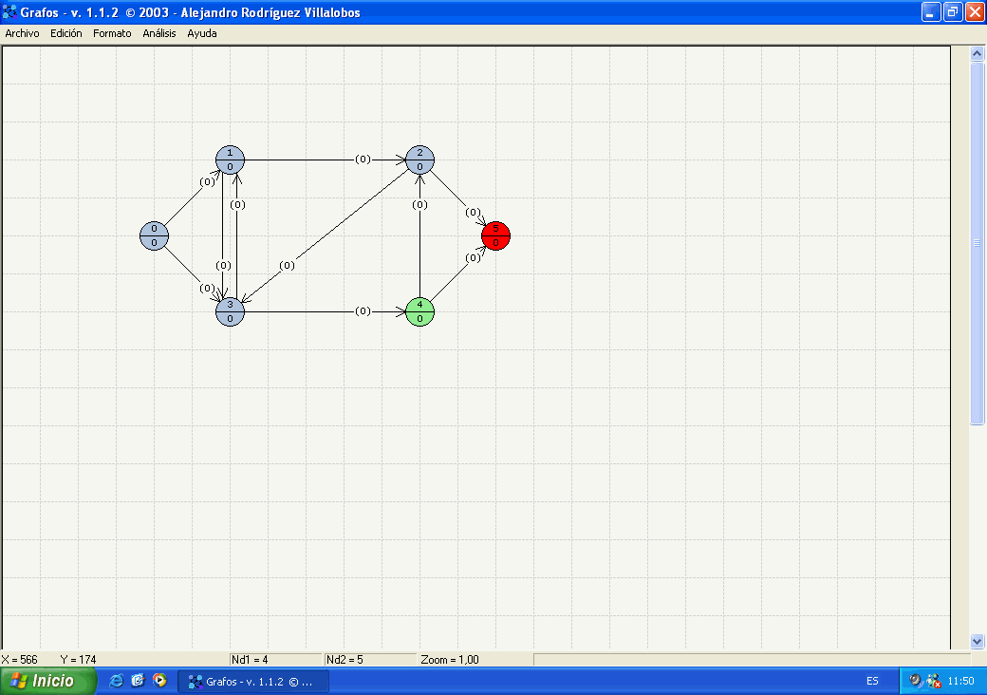Select graph node 2
Image resolution: width=987 pixels, height=695 pixels.
(x=419, y=160)
